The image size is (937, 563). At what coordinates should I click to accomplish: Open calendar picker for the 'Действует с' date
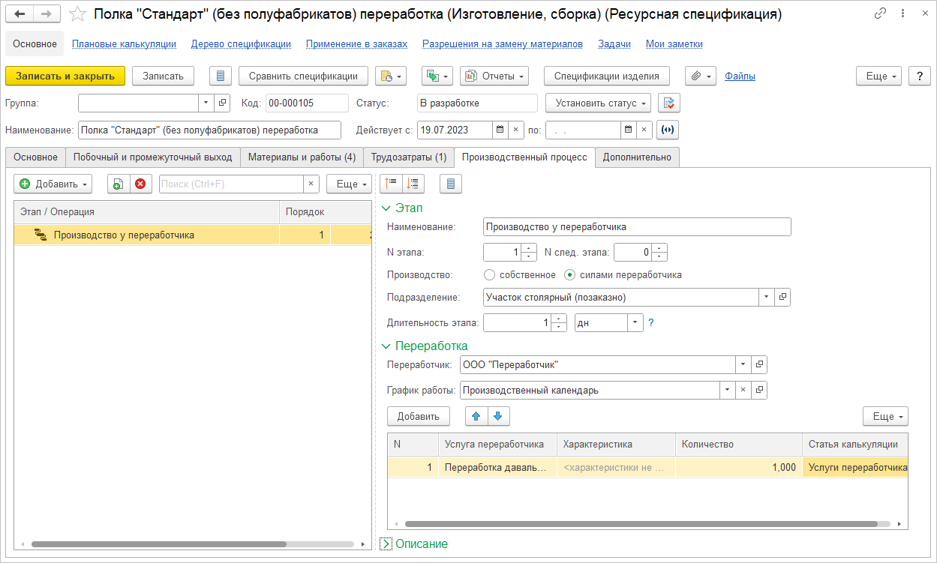(500, 130)
